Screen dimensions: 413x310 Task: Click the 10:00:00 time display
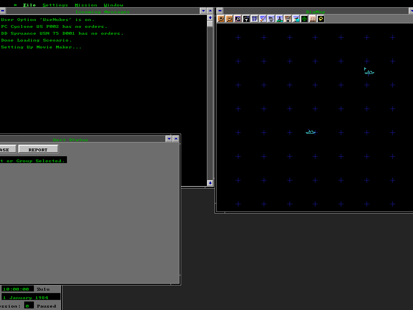click(17, 289)
